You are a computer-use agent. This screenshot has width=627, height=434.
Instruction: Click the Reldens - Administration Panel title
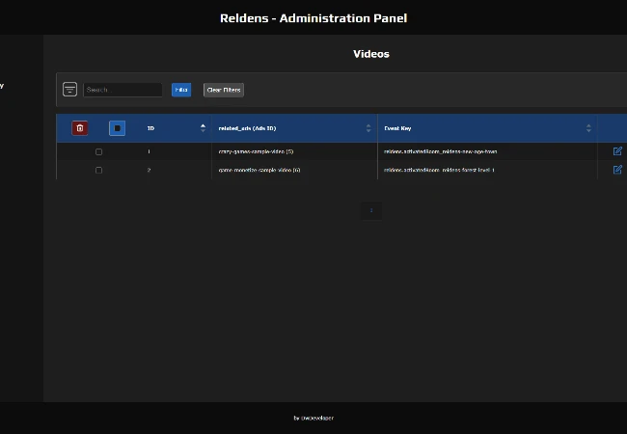click(x=313, y=18)
